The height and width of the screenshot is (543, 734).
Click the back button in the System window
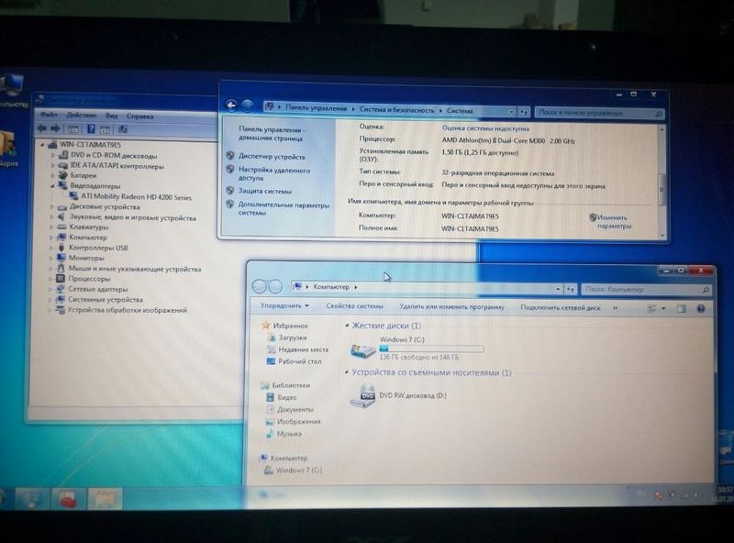point(231,107)
